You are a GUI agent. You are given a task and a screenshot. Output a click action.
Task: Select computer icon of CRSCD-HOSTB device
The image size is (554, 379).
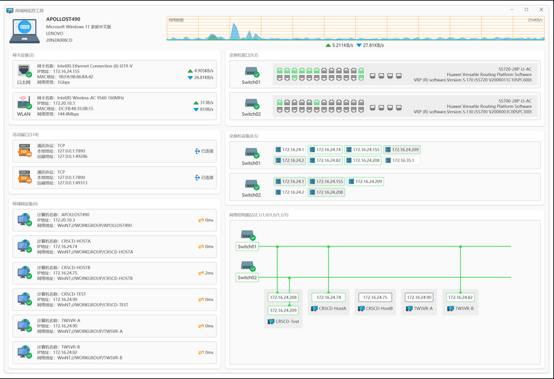click(x=25, y=272)
